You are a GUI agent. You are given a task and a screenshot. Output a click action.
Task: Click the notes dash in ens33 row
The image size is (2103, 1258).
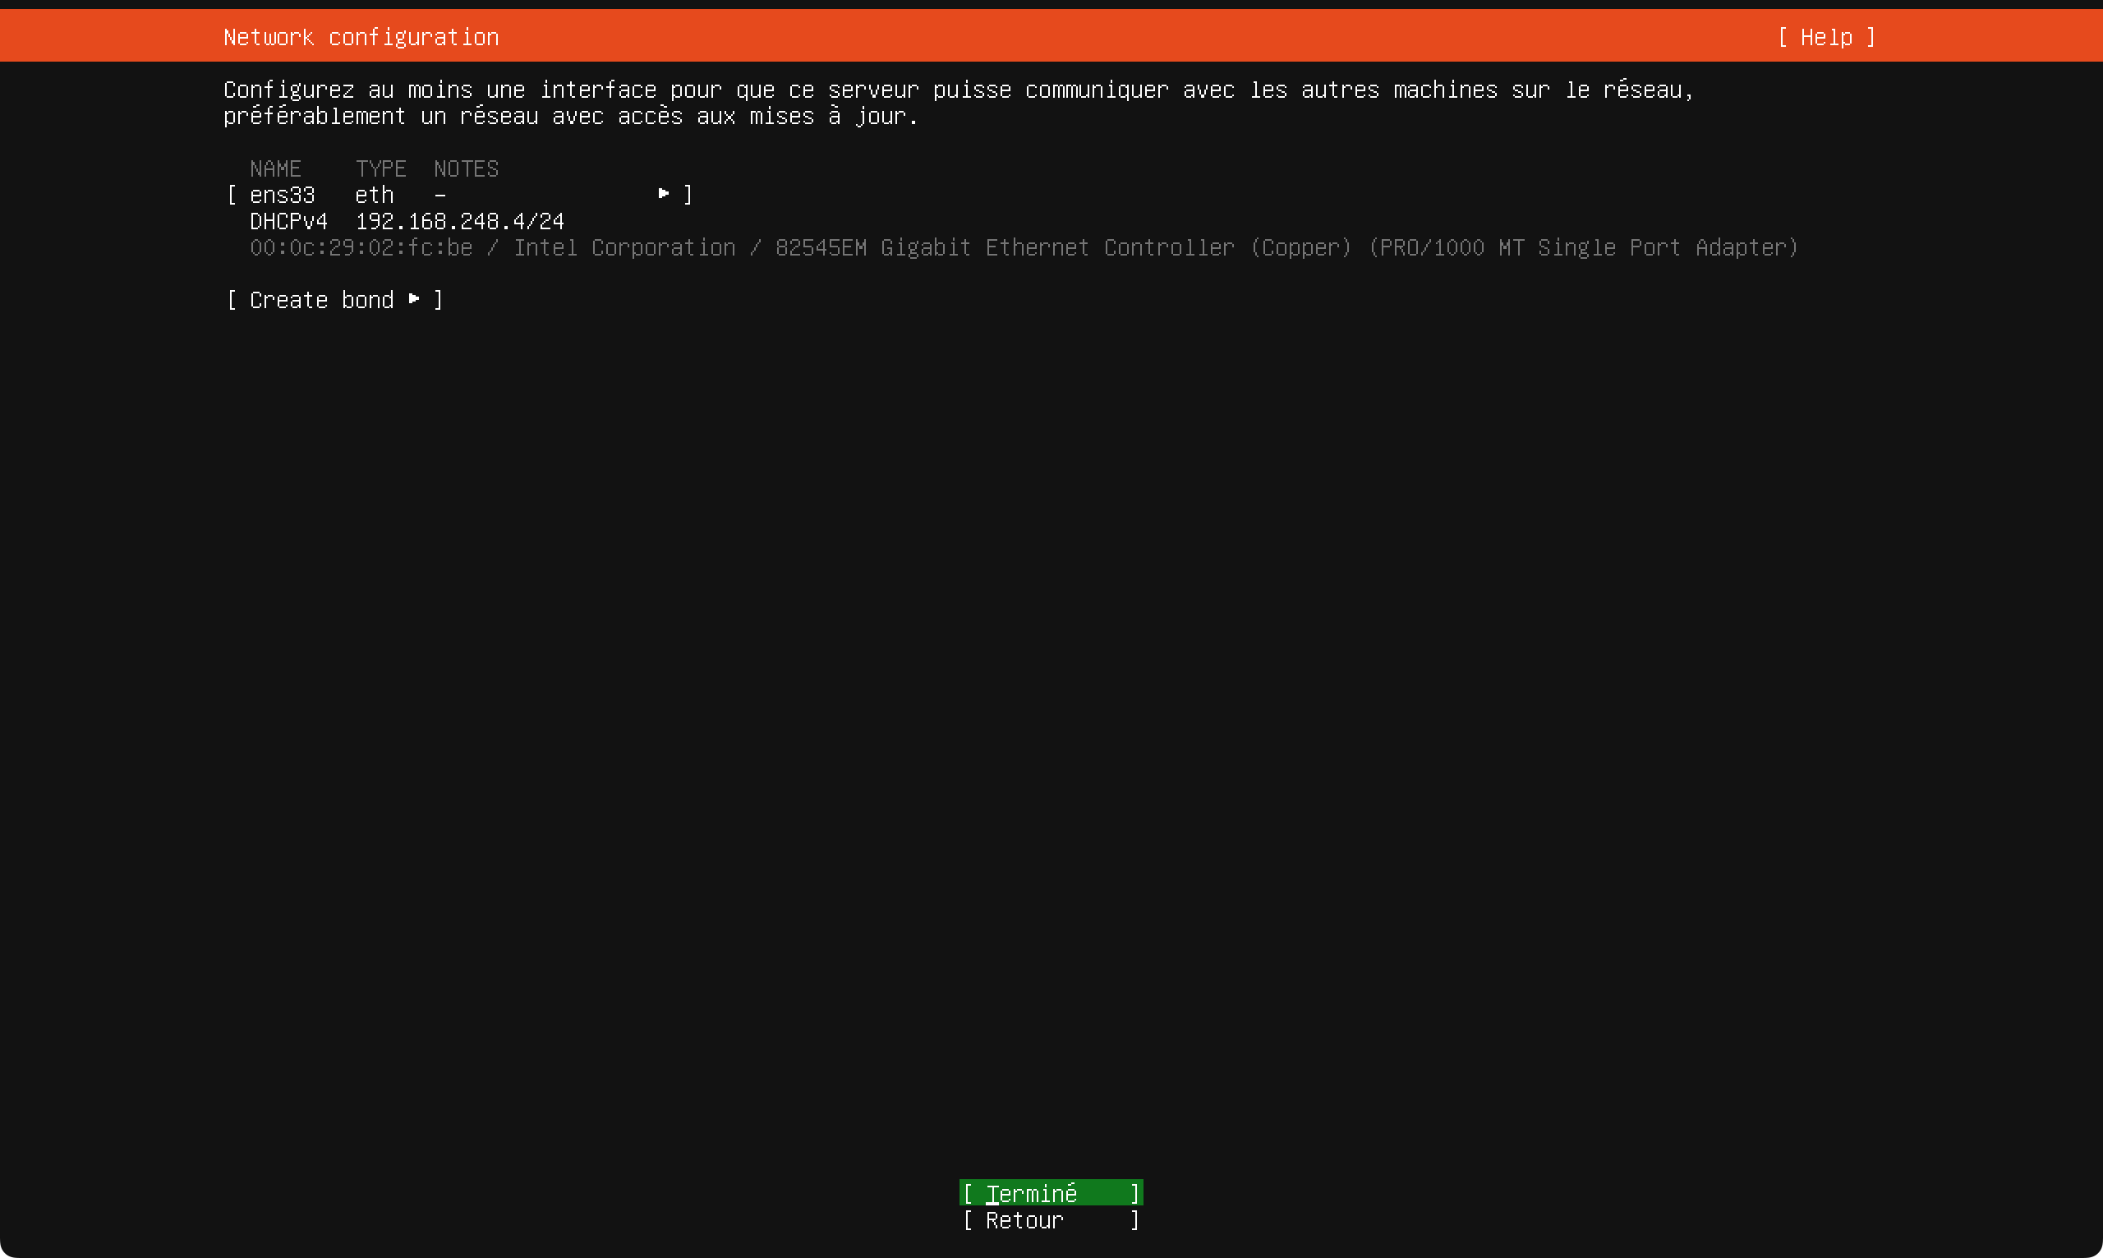tap(439, 195)
